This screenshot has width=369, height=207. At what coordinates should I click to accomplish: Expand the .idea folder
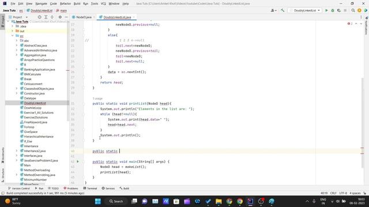tap(13, 26)
